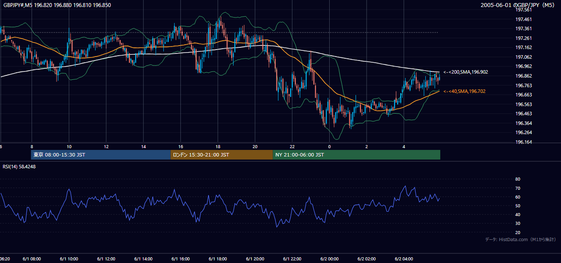561x263 pixels.
Task: Select the '6/1 08:00' bottom time label
Action: coord(32,259)
